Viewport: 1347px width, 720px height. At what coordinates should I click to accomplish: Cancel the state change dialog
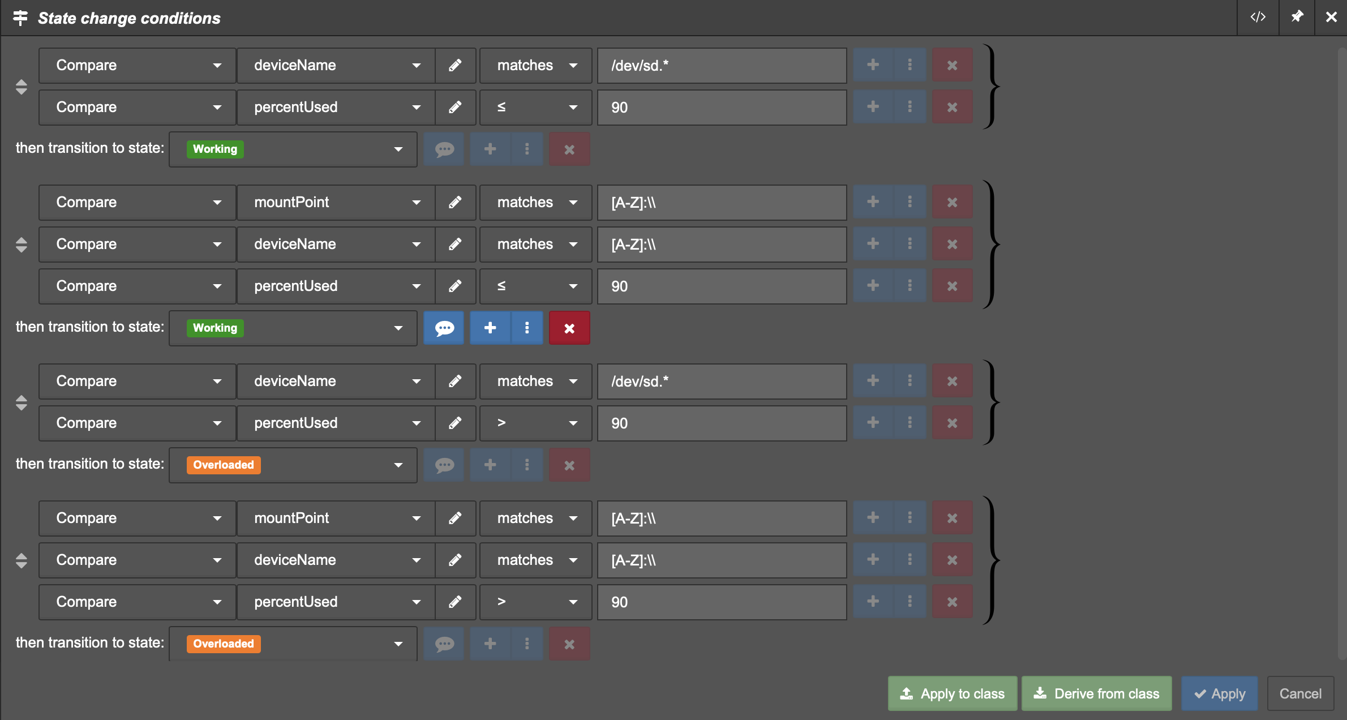click(x=1300, y=693)
